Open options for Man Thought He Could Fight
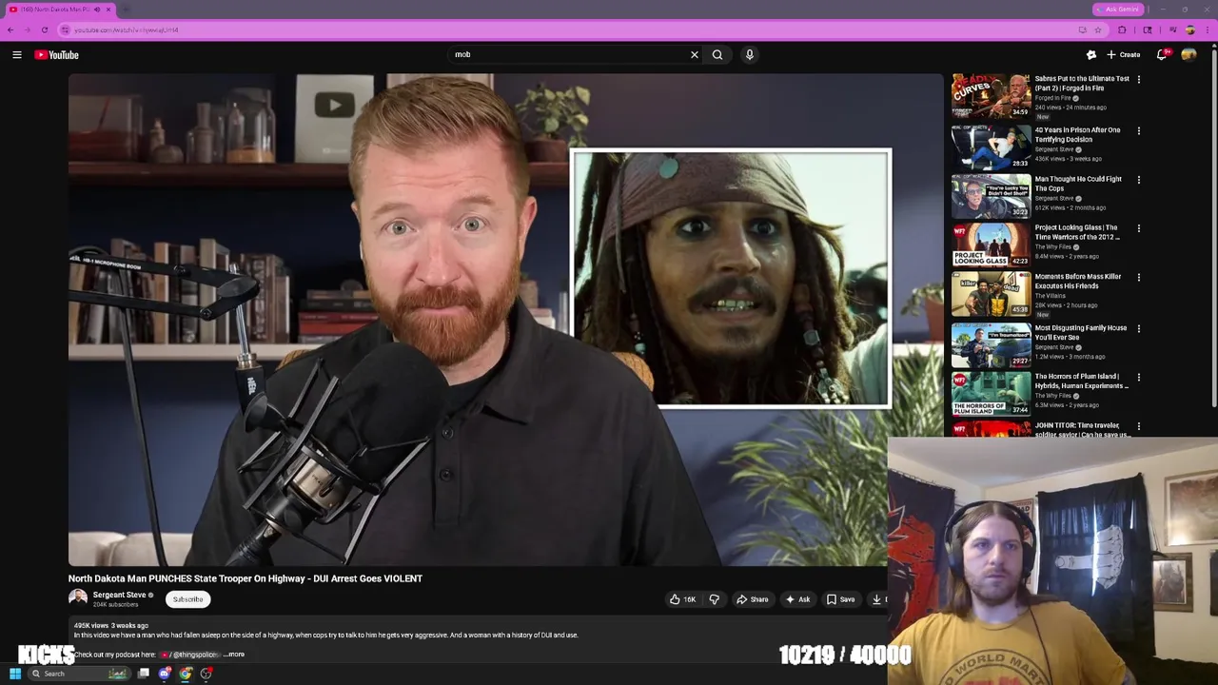This screenshot has width=1218, height=685. click(1138, 180)
